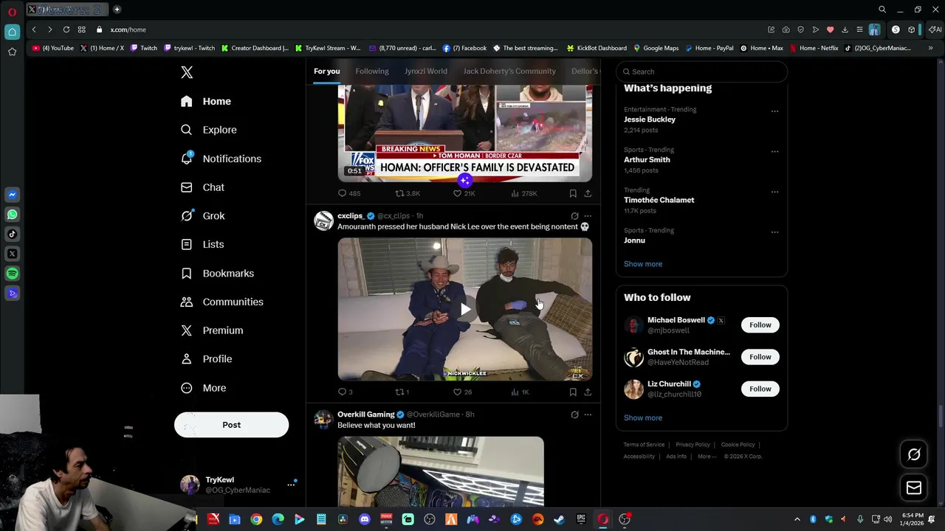Viewport: 945px width, 531px height.
Task: Open the Jessie Buckley trending topic
Action: click(x=649, y=119)
